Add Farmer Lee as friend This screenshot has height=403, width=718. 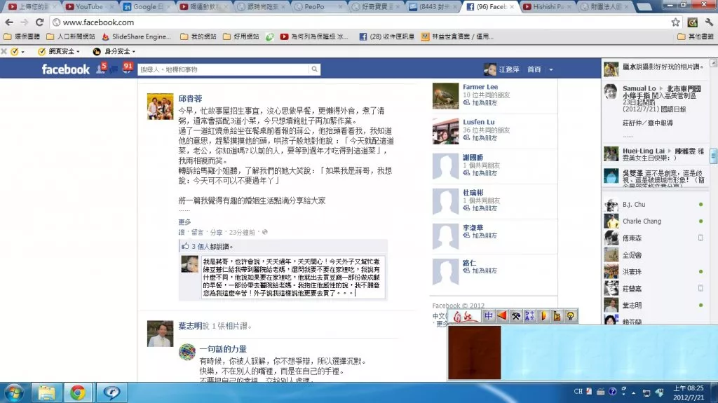point(480,102)
